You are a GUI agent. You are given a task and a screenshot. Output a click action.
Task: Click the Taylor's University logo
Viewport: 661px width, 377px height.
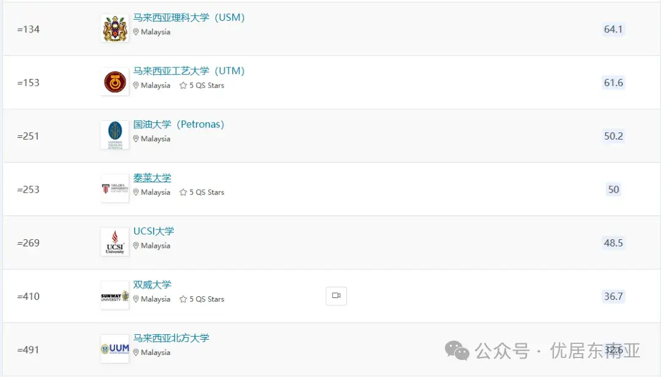coord(114,188)
